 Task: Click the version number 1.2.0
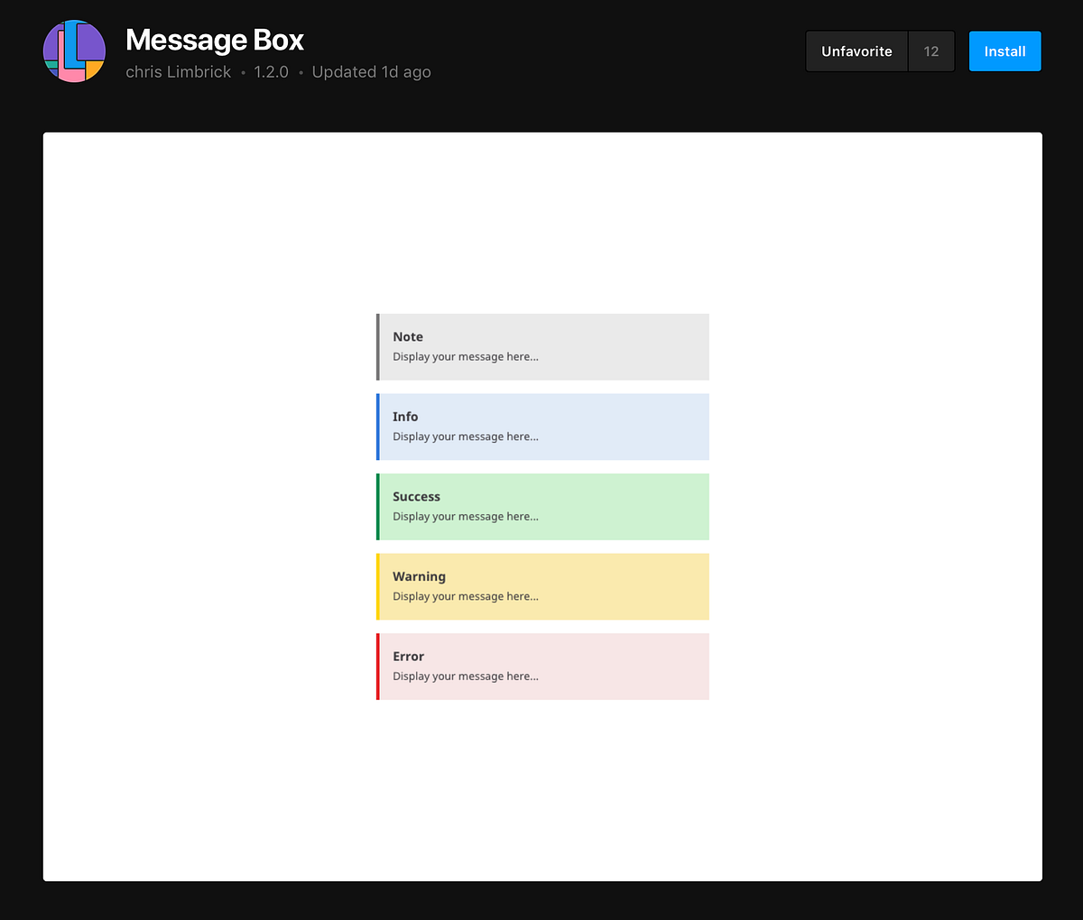tap(271, 71)
